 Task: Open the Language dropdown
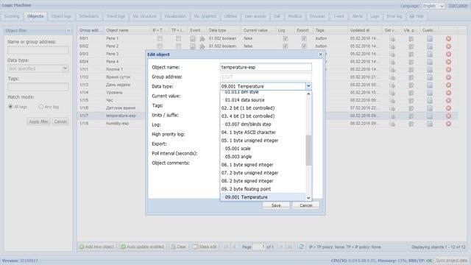point(433,6)
